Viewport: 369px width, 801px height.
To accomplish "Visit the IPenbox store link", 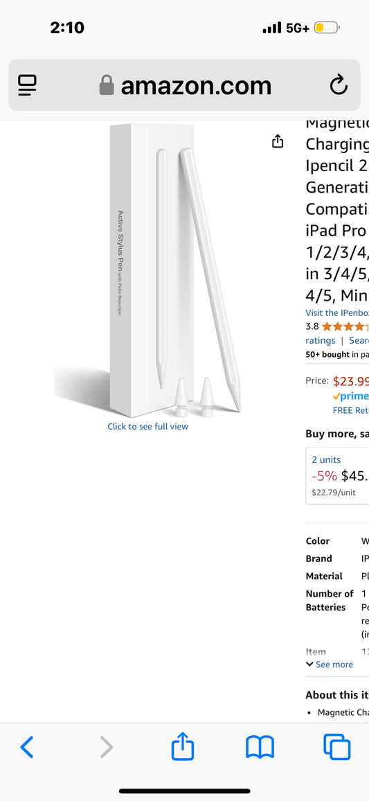I will pos(337,313).
